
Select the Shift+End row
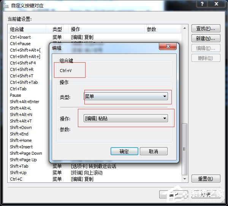19,134
